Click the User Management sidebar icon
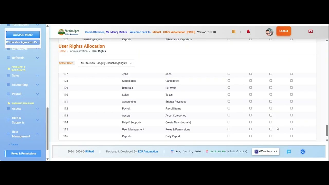The height and width of the screenshot is (185, 329). pyautogui.click(x=8, y=134)
